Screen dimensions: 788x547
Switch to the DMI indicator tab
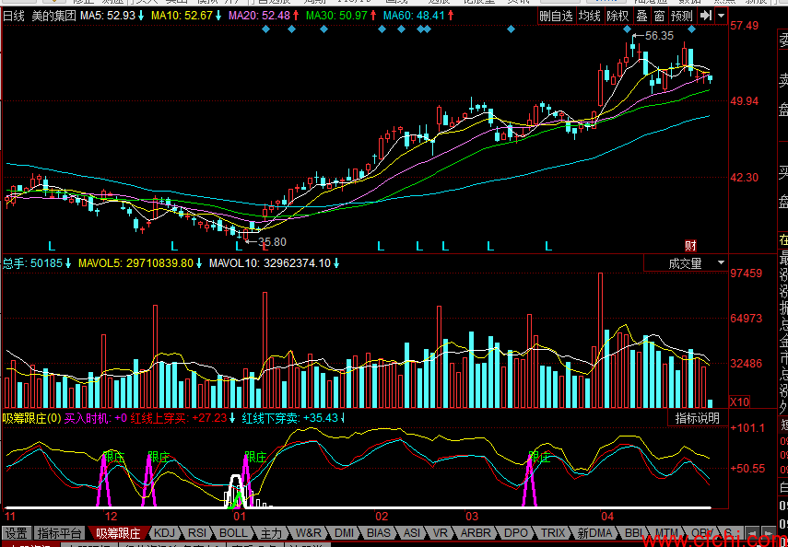click(344, 533)
